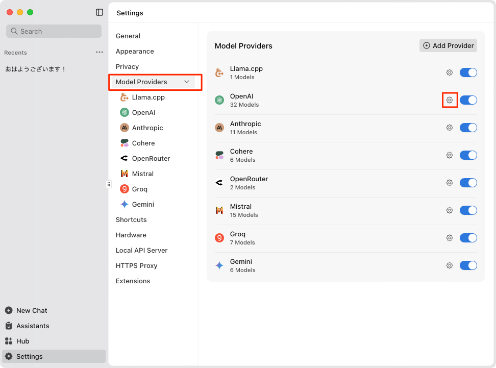The width and height of the screenshot is (496, 368).
Task: Open Extensions settings section
Action: (133, 281)
